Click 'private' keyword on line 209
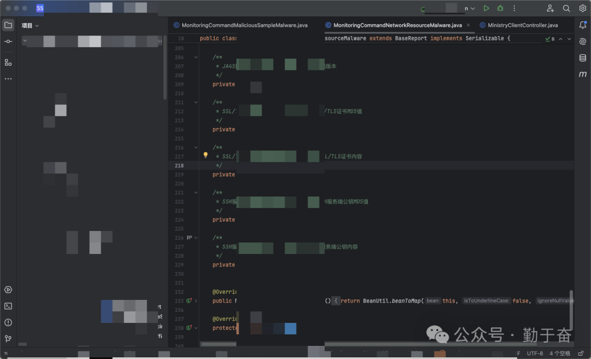 [x=223, y=84]
